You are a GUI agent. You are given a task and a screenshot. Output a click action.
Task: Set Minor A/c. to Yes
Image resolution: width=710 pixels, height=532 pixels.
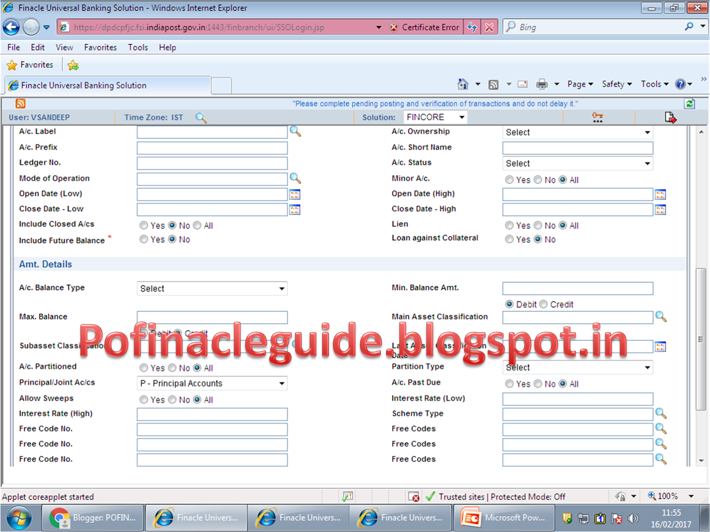pyautogui.click(x=509, y=180)
